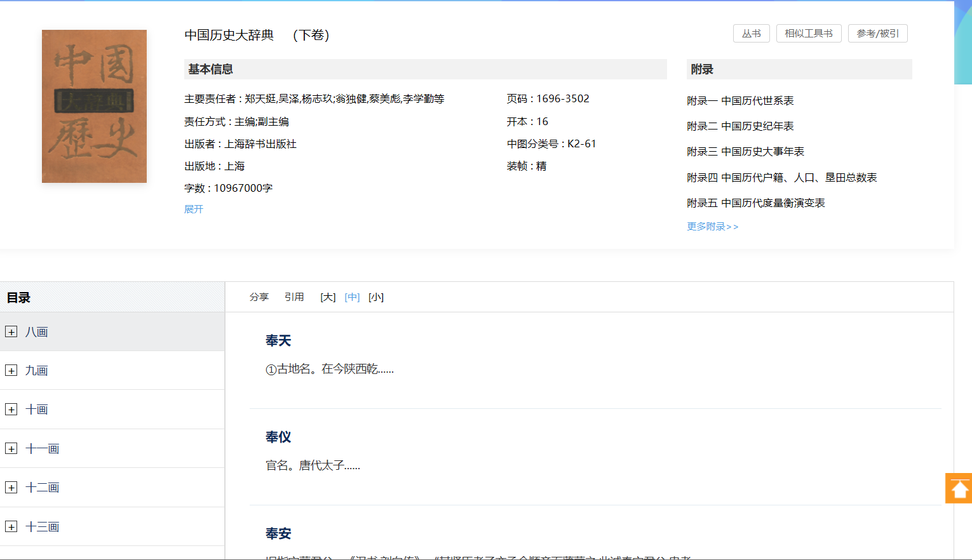Open 更多附录 link
The image size is (972, 560).
tap(712, 227)
